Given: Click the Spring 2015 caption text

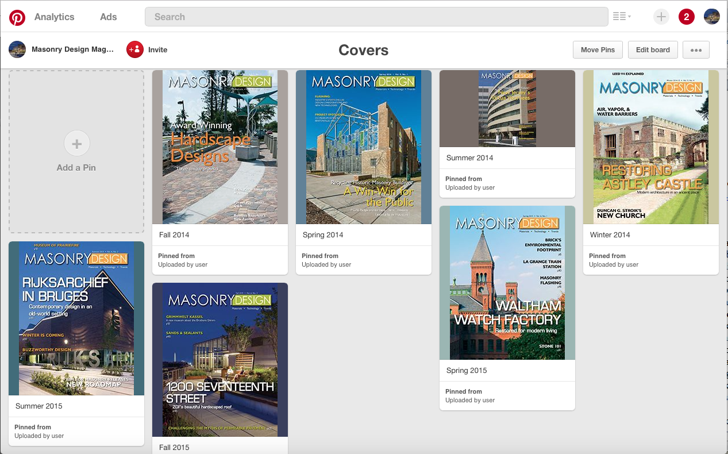Looking at the screenshot, I should pyautogui.click(x=467, y=370).
